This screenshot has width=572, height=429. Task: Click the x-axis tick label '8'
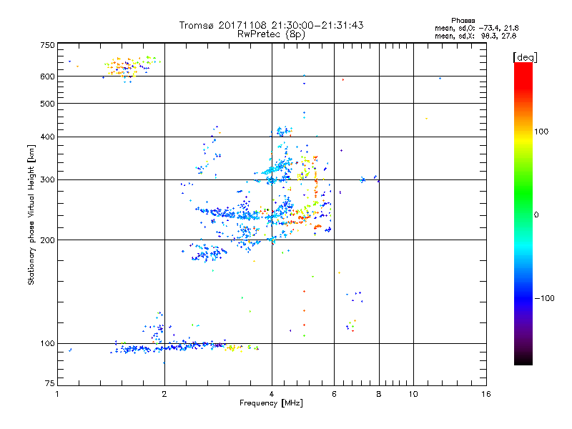[x=379, y=394]
